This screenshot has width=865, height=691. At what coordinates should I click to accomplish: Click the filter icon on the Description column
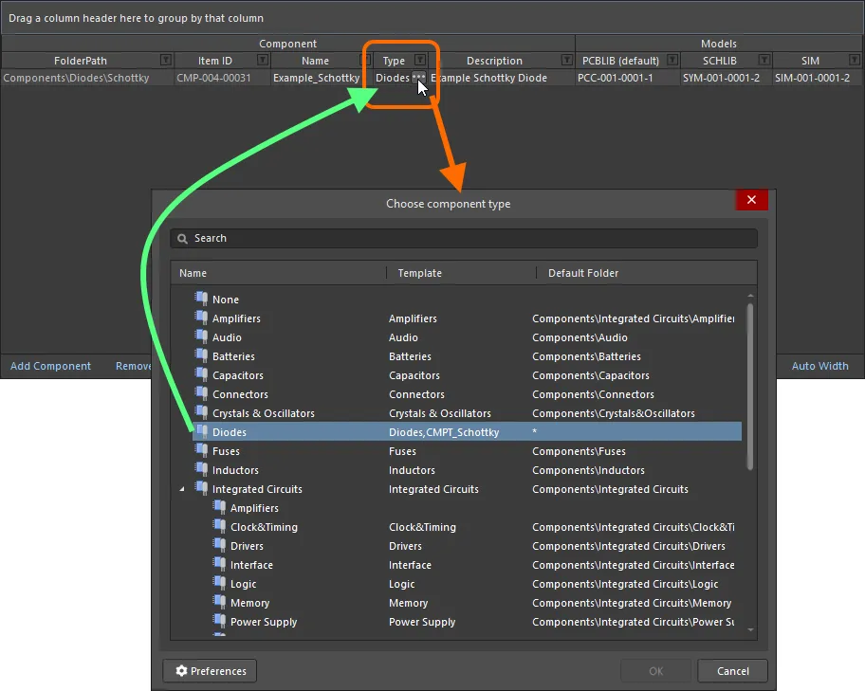(566, 60)
